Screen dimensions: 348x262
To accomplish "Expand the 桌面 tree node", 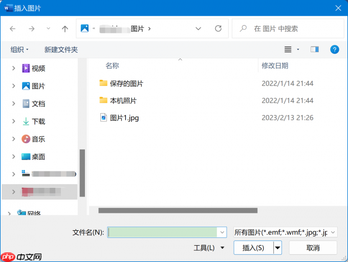I will (x=13, y=157).
